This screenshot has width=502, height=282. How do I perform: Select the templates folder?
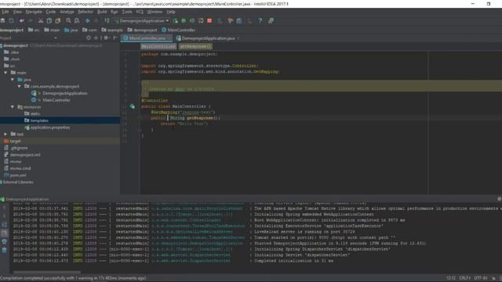click(x=37, y=121)
